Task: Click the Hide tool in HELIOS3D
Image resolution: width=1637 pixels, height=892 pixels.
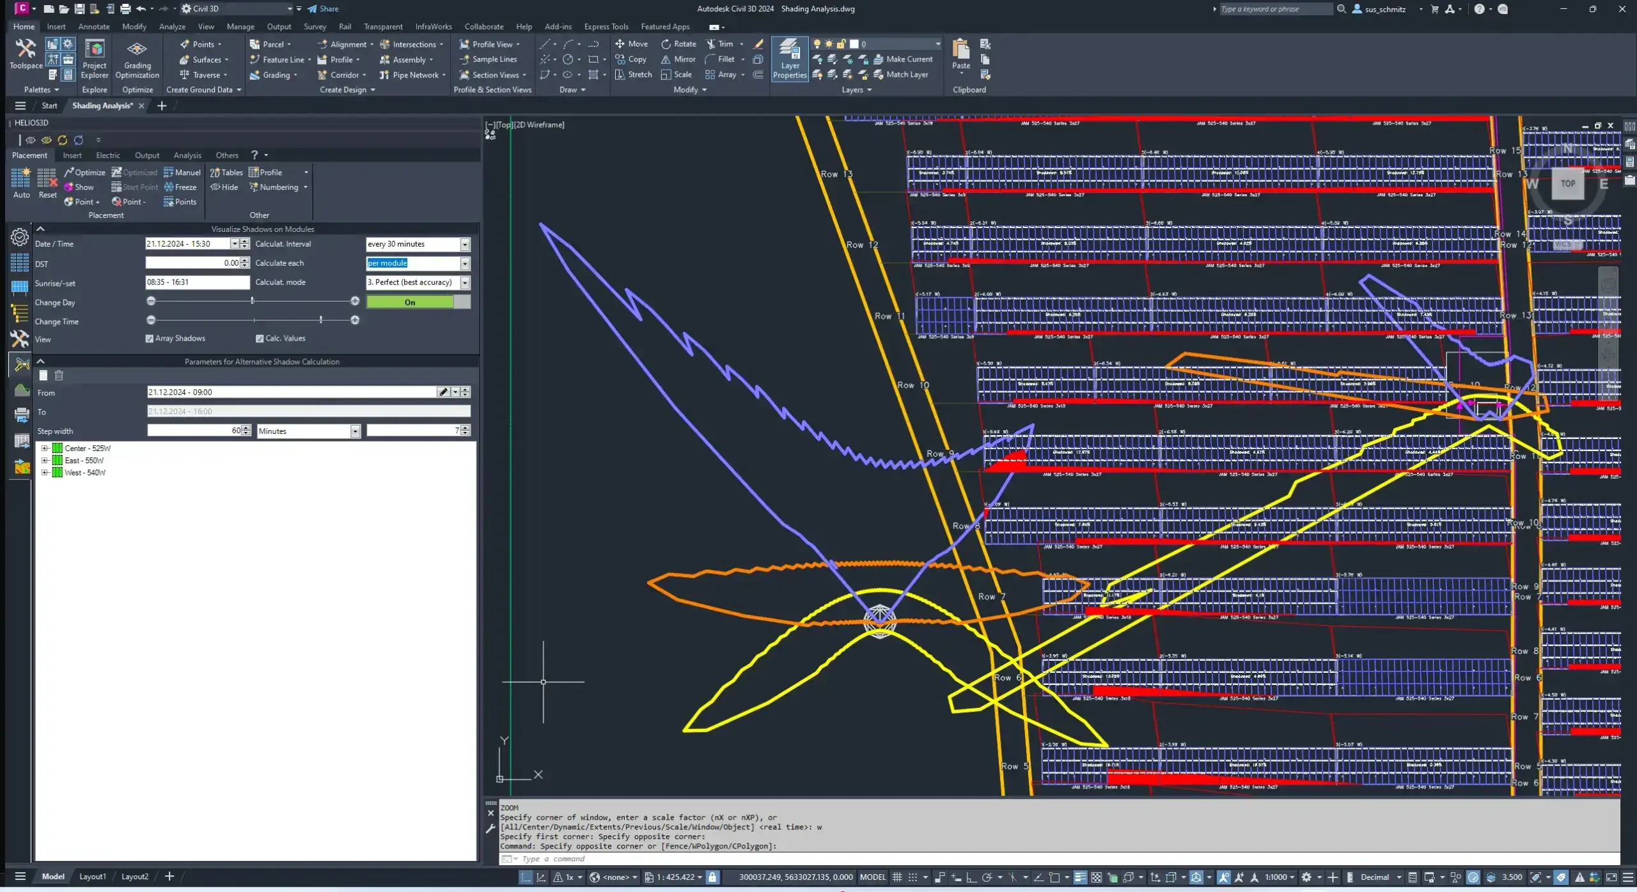Action: [224, 187]
